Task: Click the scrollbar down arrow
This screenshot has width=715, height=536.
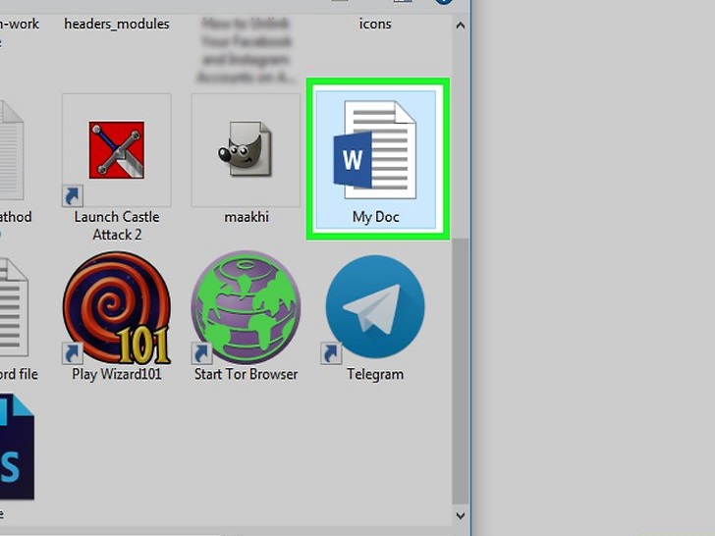Action: coord(461,515)
